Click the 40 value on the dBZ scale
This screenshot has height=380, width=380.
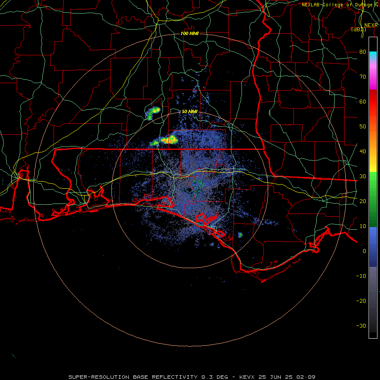pyautogui.click(x=363, y=151)
